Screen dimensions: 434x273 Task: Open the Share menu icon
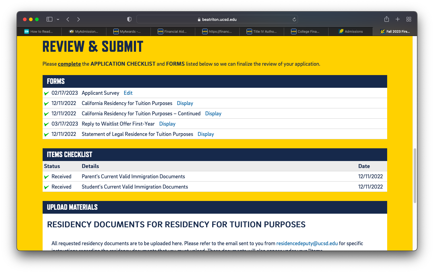[x=387, y=19]
